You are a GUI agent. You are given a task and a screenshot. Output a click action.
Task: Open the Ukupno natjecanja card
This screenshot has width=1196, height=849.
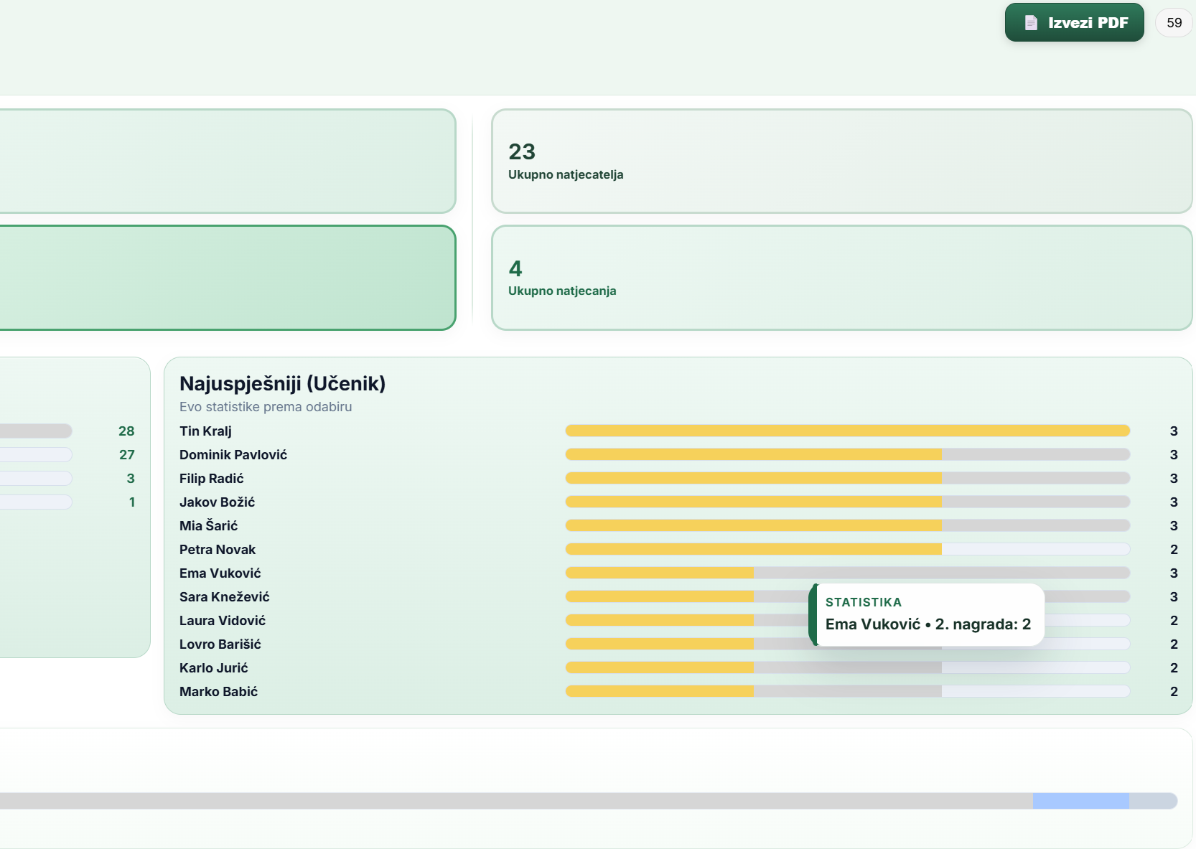point(841,278)
